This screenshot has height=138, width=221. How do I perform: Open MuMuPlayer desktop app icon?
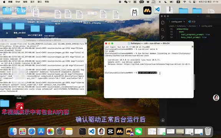[x=147, y=11]
